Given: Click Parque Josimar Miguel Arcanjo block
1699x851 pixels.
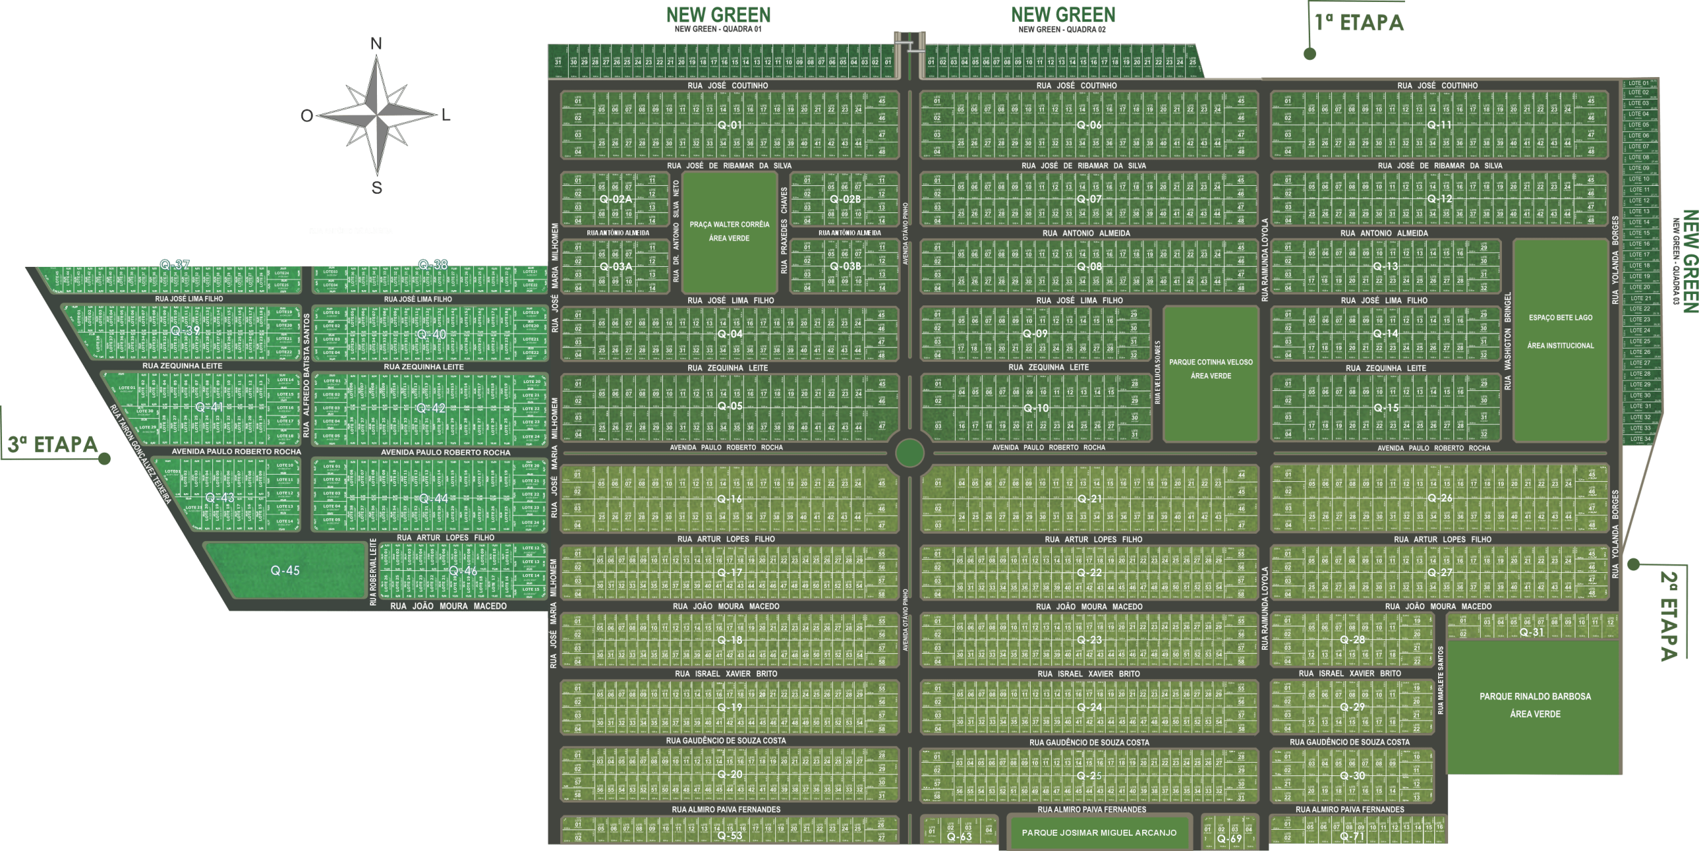Looking at the screenshot, I should [1099, 832].
